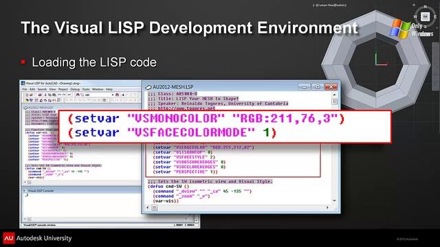Expand the search history dropdown arrow

113,95
